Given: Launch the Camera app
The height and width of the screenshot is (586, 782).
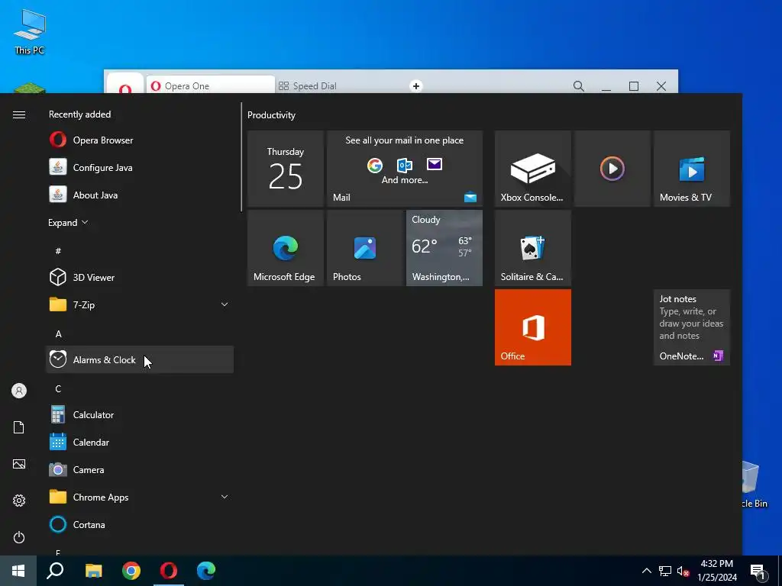Looking at the screenshot, I should point(140,469).
